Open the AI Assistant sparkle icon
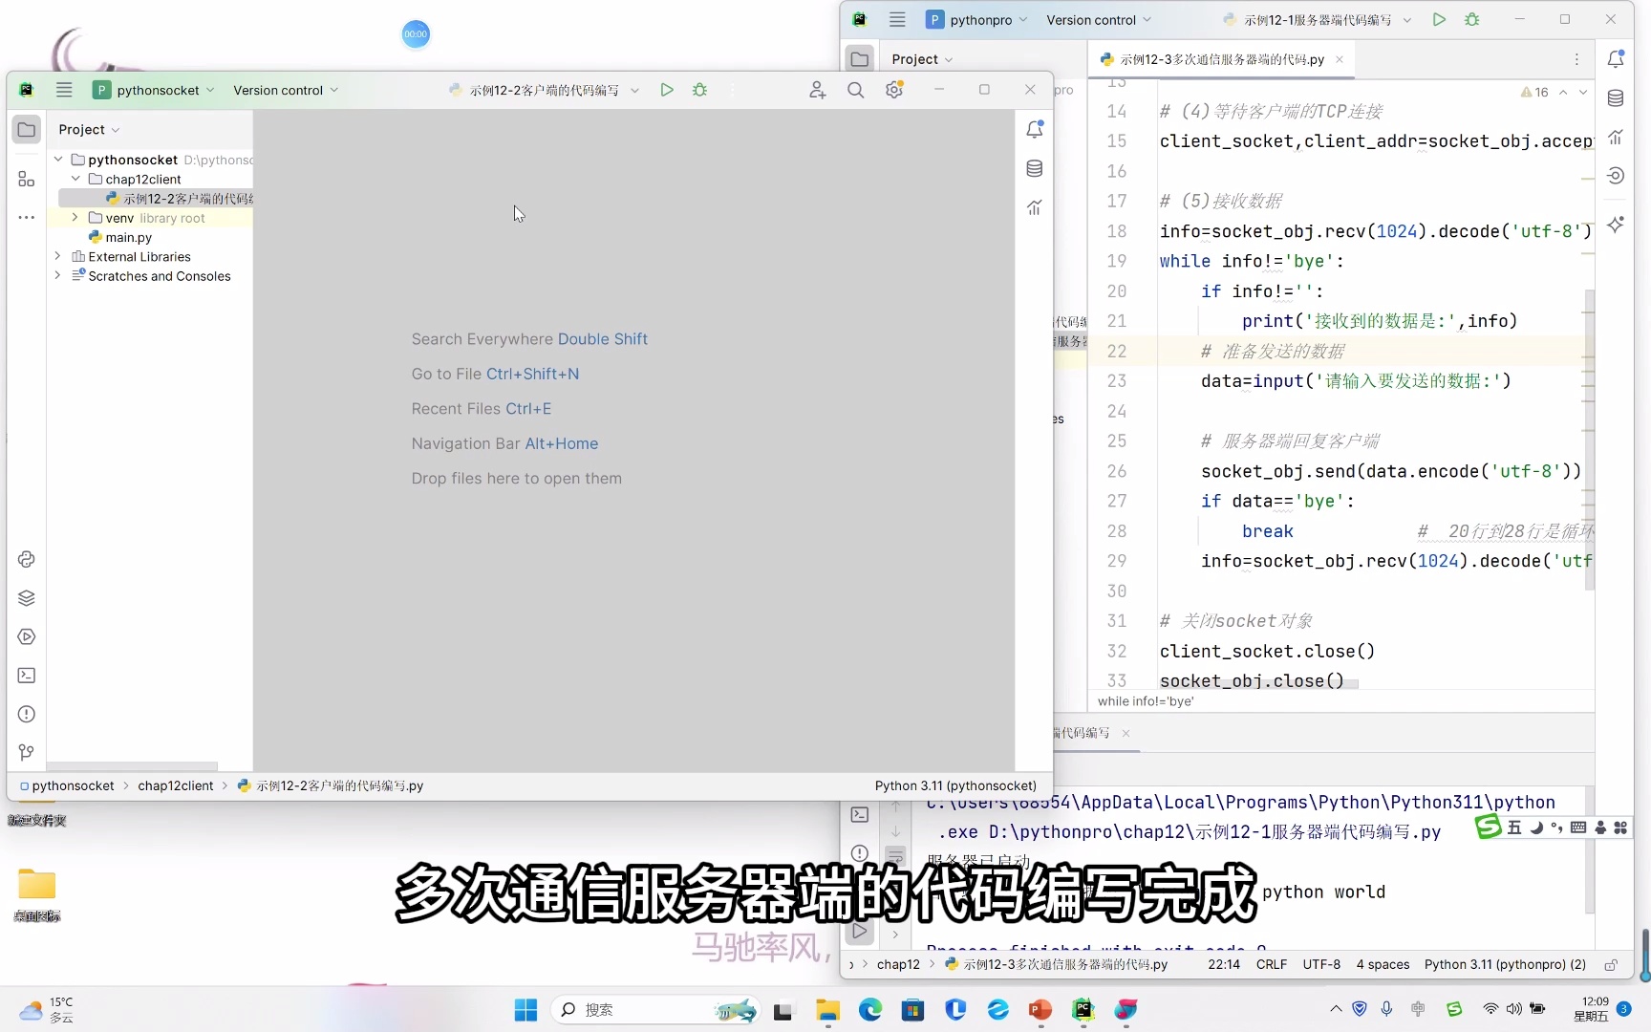Image resolution: width=1651 pixels, height=1032 pixels. coord(1616,224)
